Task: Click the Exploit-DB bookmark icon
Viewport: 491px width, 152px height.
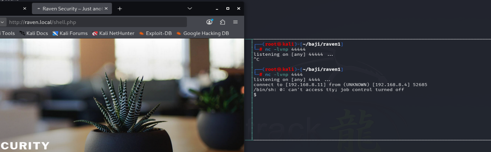Action: tap(141, 33)
